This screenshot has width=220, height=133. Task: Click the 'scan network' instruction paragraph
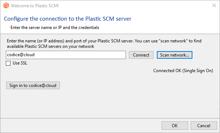click(104, 43)
